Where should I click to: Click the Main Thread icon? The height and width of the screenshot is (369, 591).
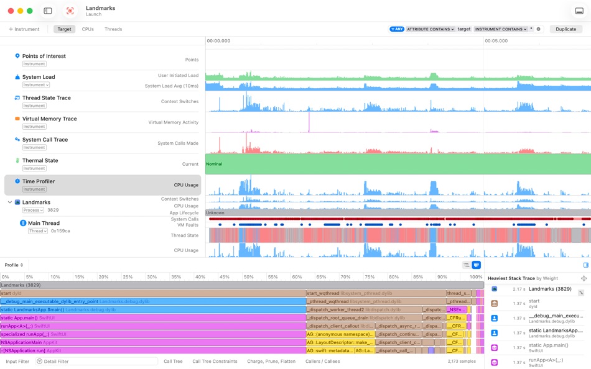point(23,223)
